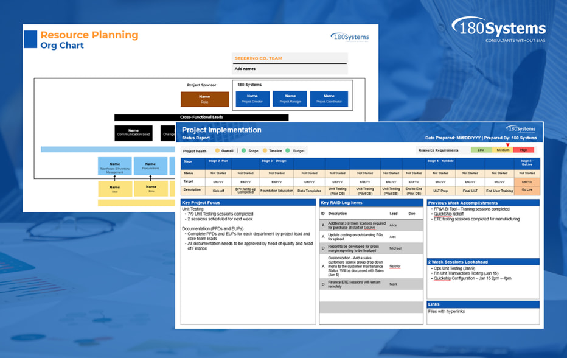This screenshot has width=567, height=358.
Task: Select the Resource Planning title text
Action: click(x=89, y=35)
